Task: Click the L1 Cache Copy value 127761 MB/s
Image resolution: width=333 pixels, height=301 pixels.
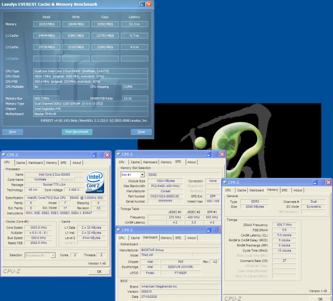Action: tap(105, 36)
